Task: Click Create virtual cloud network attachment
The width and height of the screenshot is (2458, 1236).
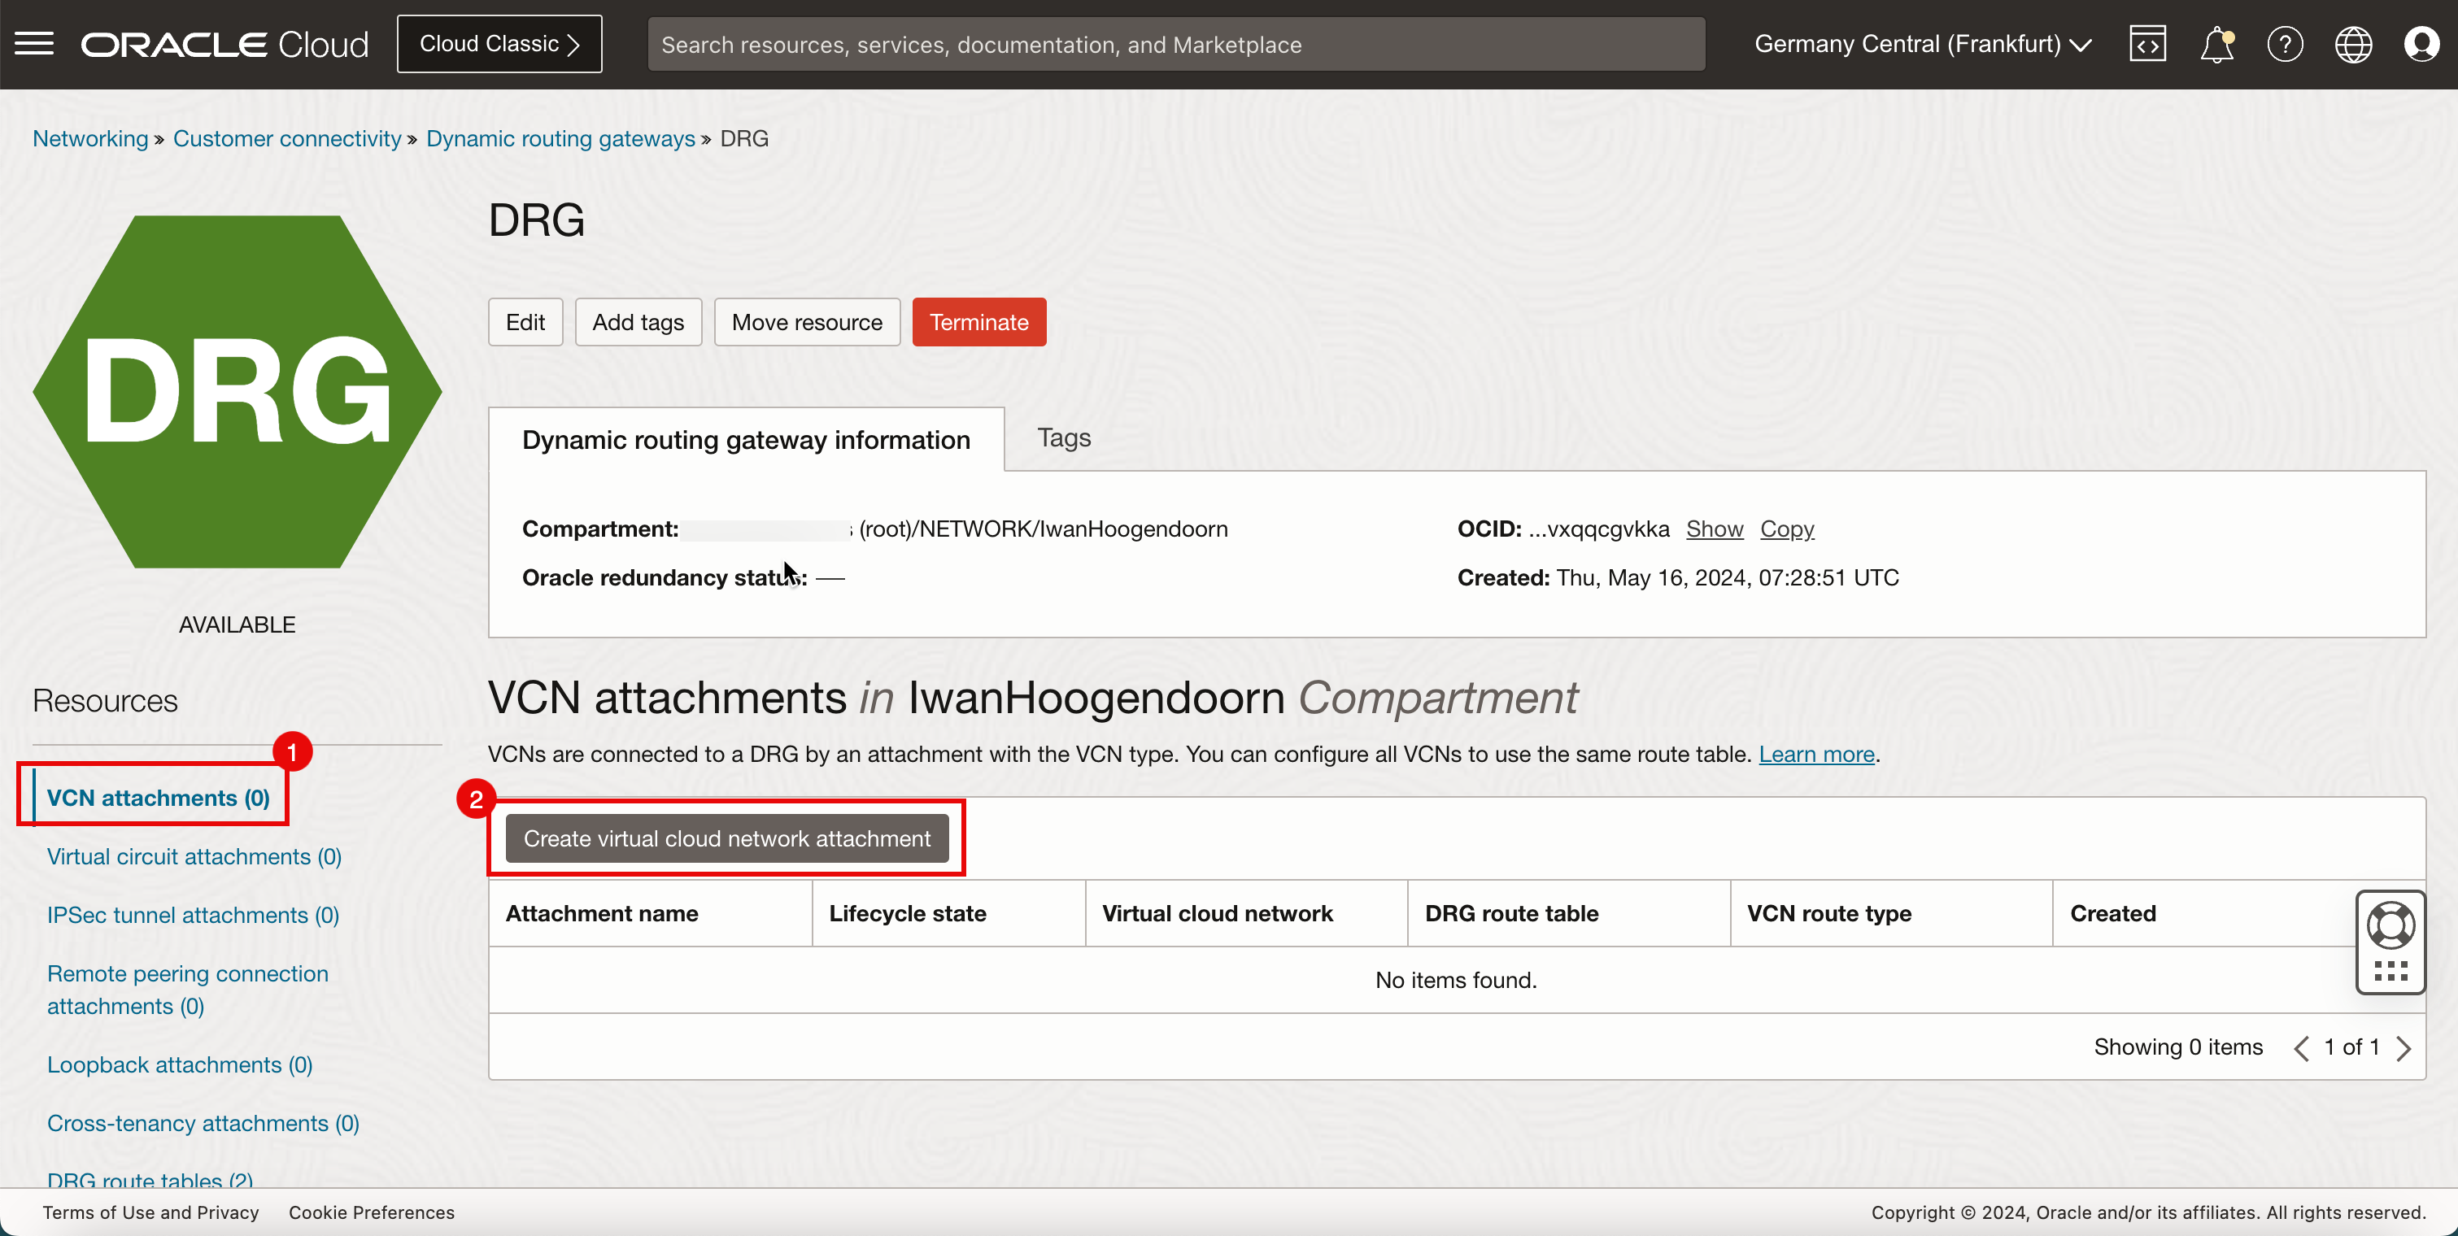Action: (x=726, y=838)
